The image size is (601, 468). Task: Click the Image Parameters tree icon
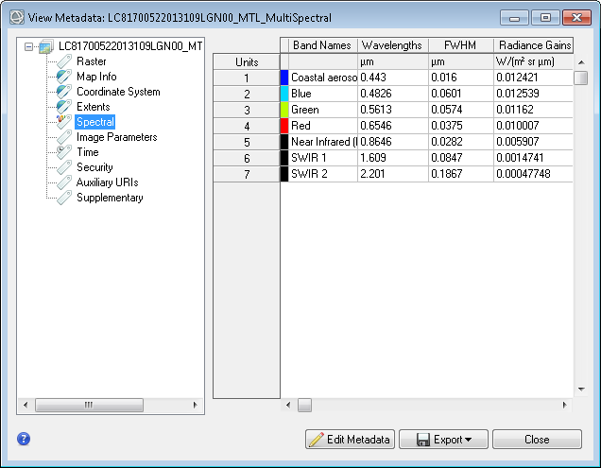pyautogui.click(x=64, y=137)
